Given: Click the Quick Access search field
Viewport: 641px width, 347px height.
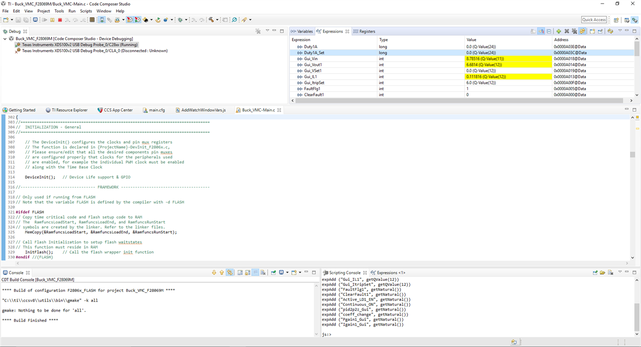Looking at the screenshot, I should pos(594,20).
